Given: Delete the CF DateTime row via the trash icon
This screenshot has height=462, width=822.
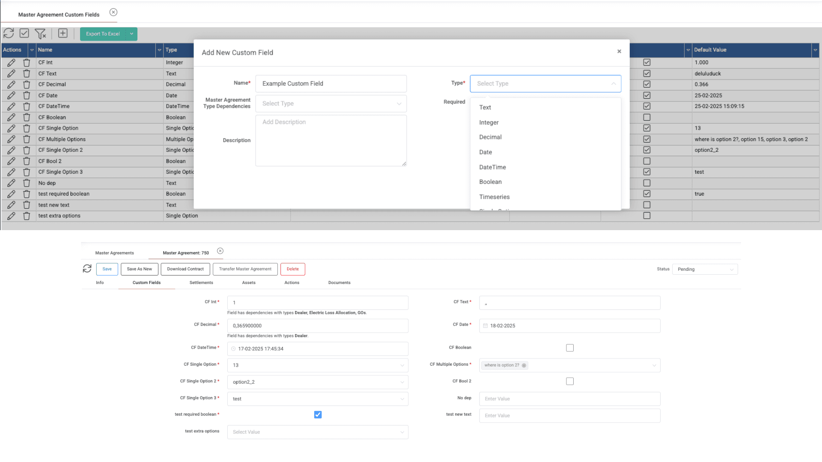Looking at the screenshot, I should click(x=27, y=107).
